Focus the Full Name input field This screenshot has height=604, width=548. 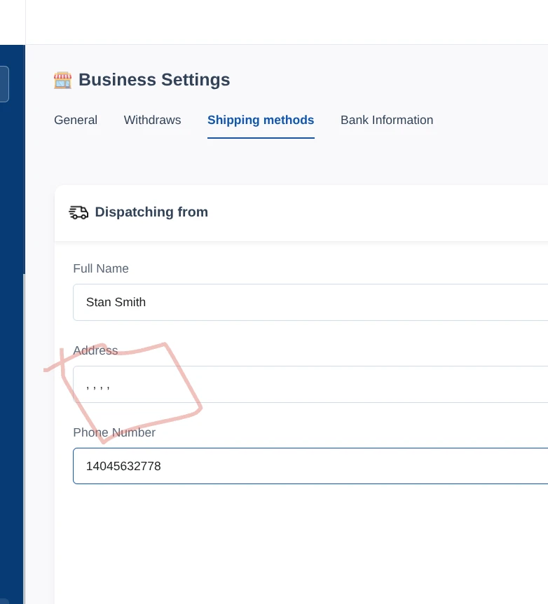[x=310, y=302]
